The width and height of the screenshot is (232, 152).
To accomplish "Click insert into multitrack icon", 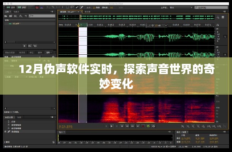I will tap(21, 16).
